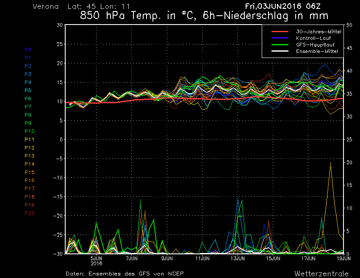Click the white Ensemble-Mittel legend line
Image resolution: width=360 pixels, height=278 pixels.
pos(280,51)
